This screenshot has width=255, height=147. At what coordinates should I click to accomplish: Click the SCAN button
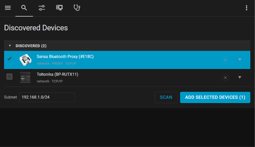tap(166, 97)
